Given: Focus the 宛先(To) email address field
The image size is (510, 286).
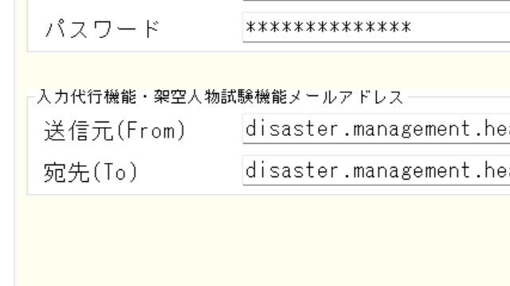Looking at the screenshot, I should tap(376, 171).
